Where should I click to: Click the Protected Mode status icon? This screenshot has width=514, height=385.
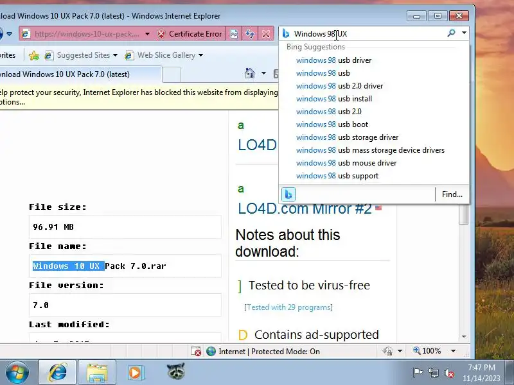click(x=387, y=351)
